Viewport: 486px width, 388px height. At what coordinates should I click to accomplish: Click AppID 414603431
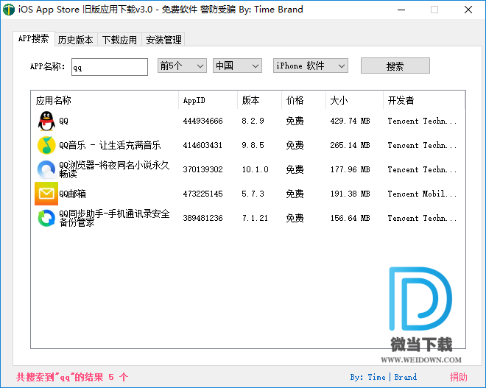click(x=202, y=145)
